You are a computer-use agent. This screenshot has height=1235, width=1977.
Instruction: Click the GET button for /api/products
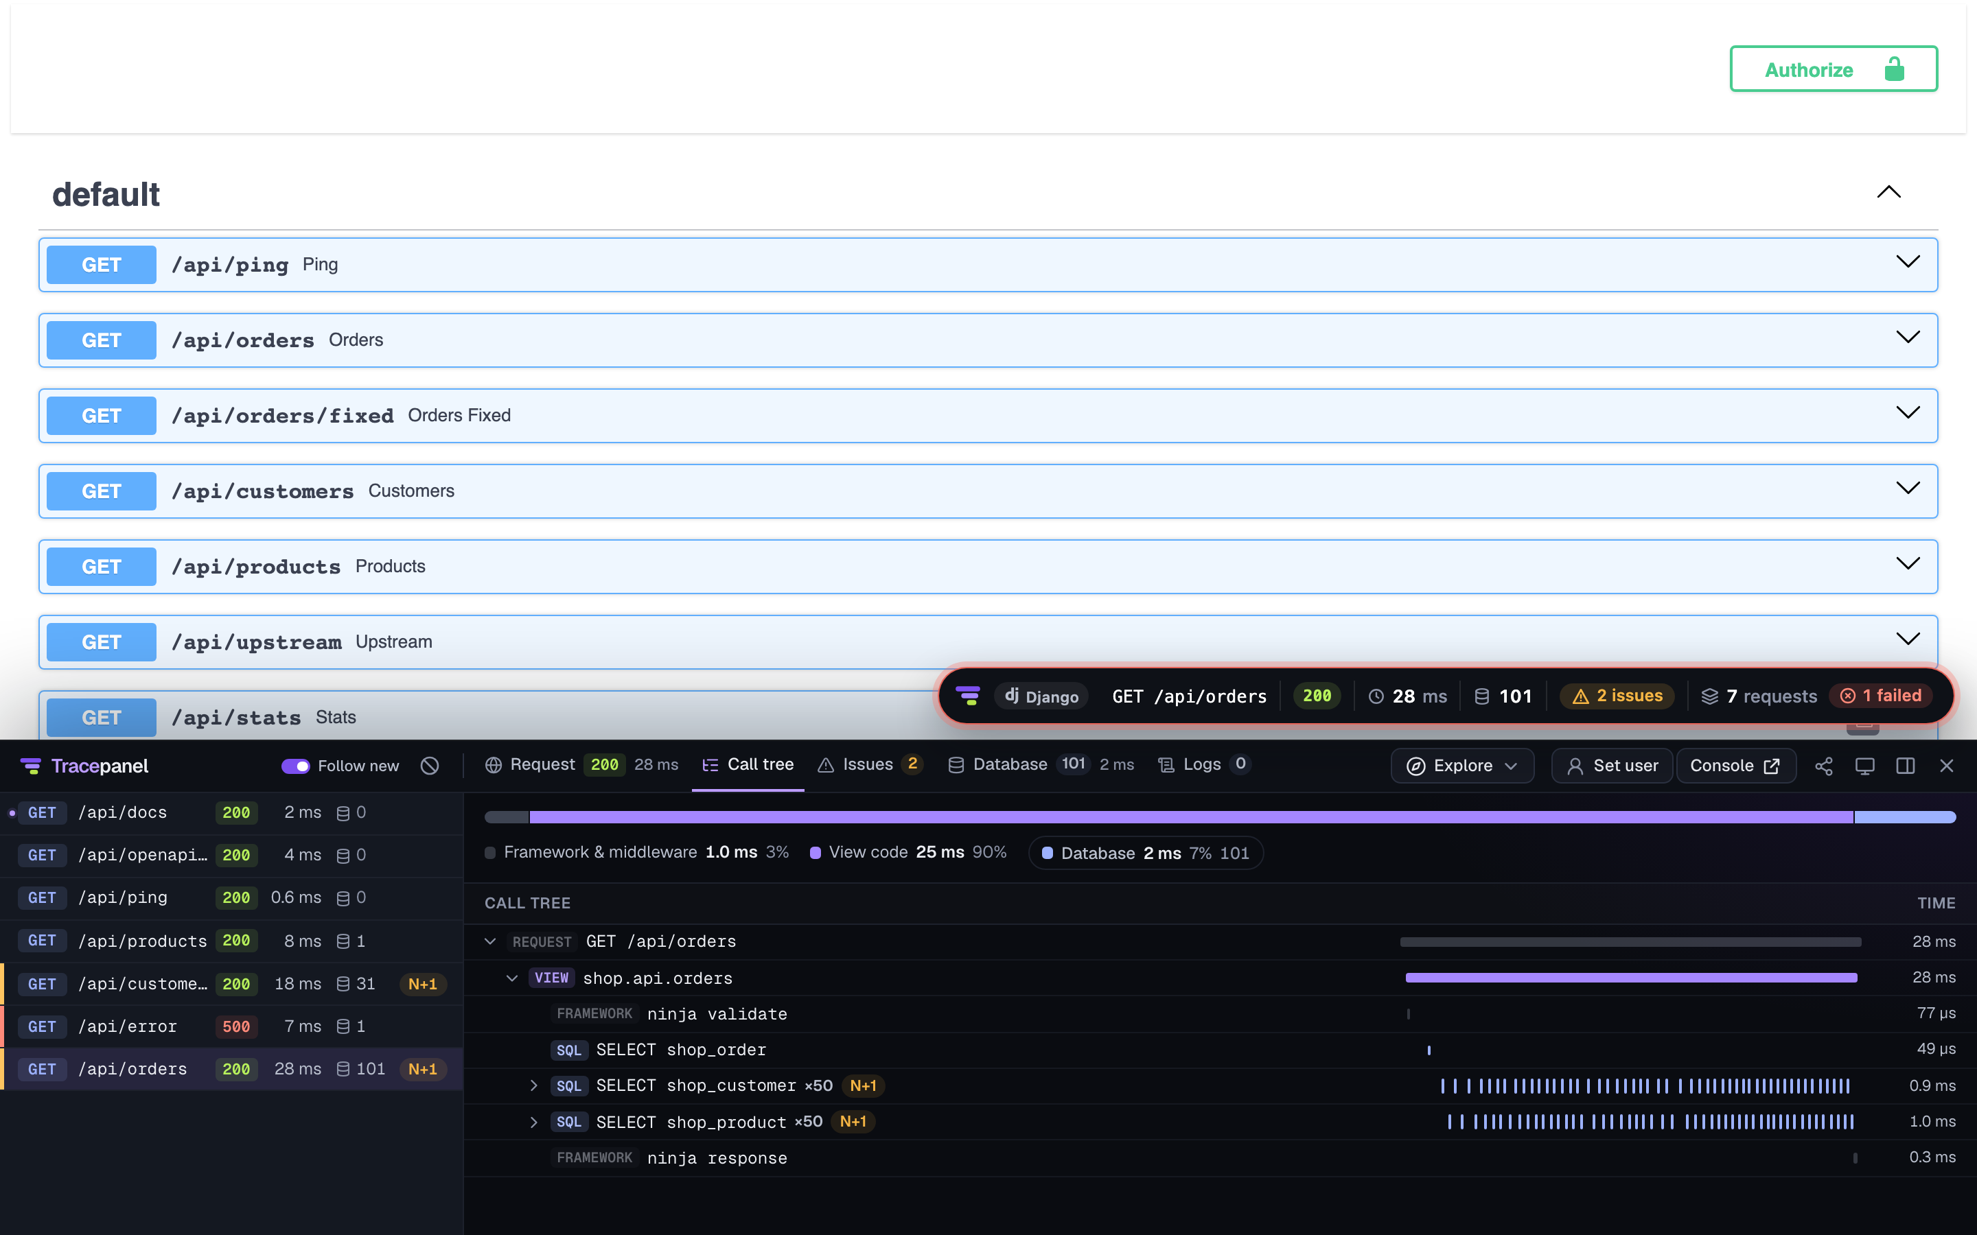click(102, 566)
